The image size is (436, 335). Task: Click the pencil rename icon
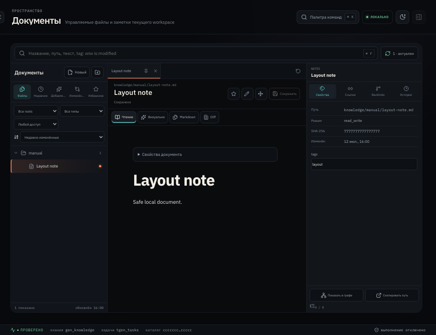pyautogui.click(x=247, y=94)
